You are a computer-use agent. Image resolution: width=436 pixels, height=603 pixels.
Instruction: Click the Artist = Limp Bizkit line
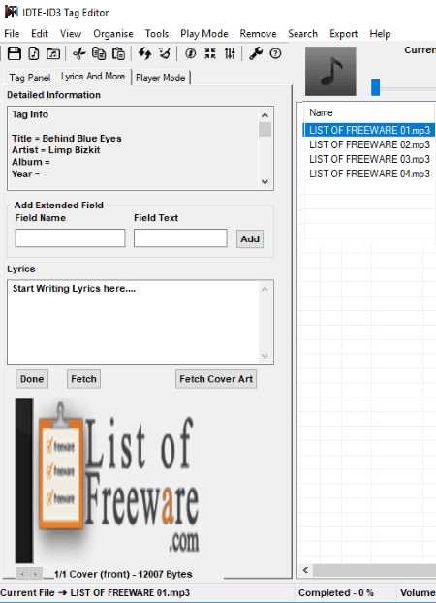pos(56,150)
